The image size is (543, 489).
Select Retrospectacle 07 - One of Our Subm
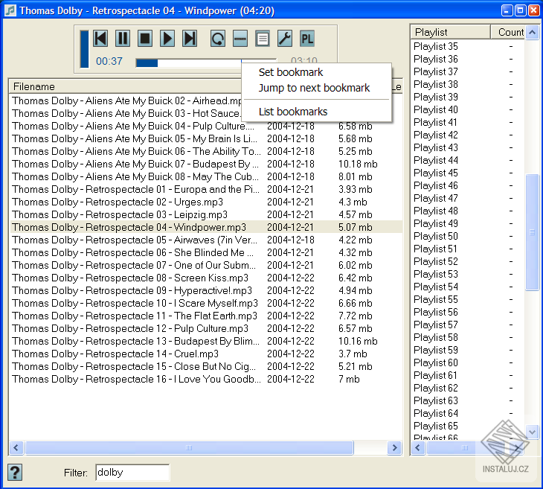click(206, 265)
